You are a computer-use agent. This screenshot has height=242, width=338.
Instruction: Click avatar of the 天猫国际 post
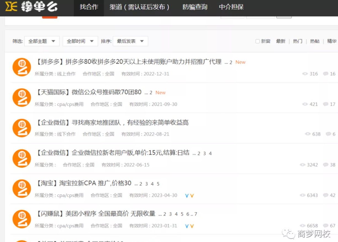22,98
